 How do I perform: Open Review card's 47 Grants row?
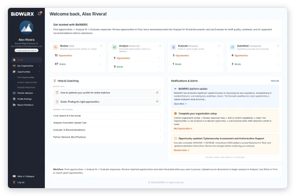77,64
